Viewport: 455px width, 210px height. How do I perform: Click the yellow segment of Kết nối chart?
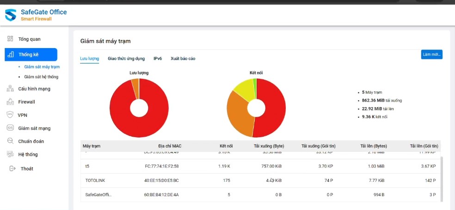coord(244,90)
